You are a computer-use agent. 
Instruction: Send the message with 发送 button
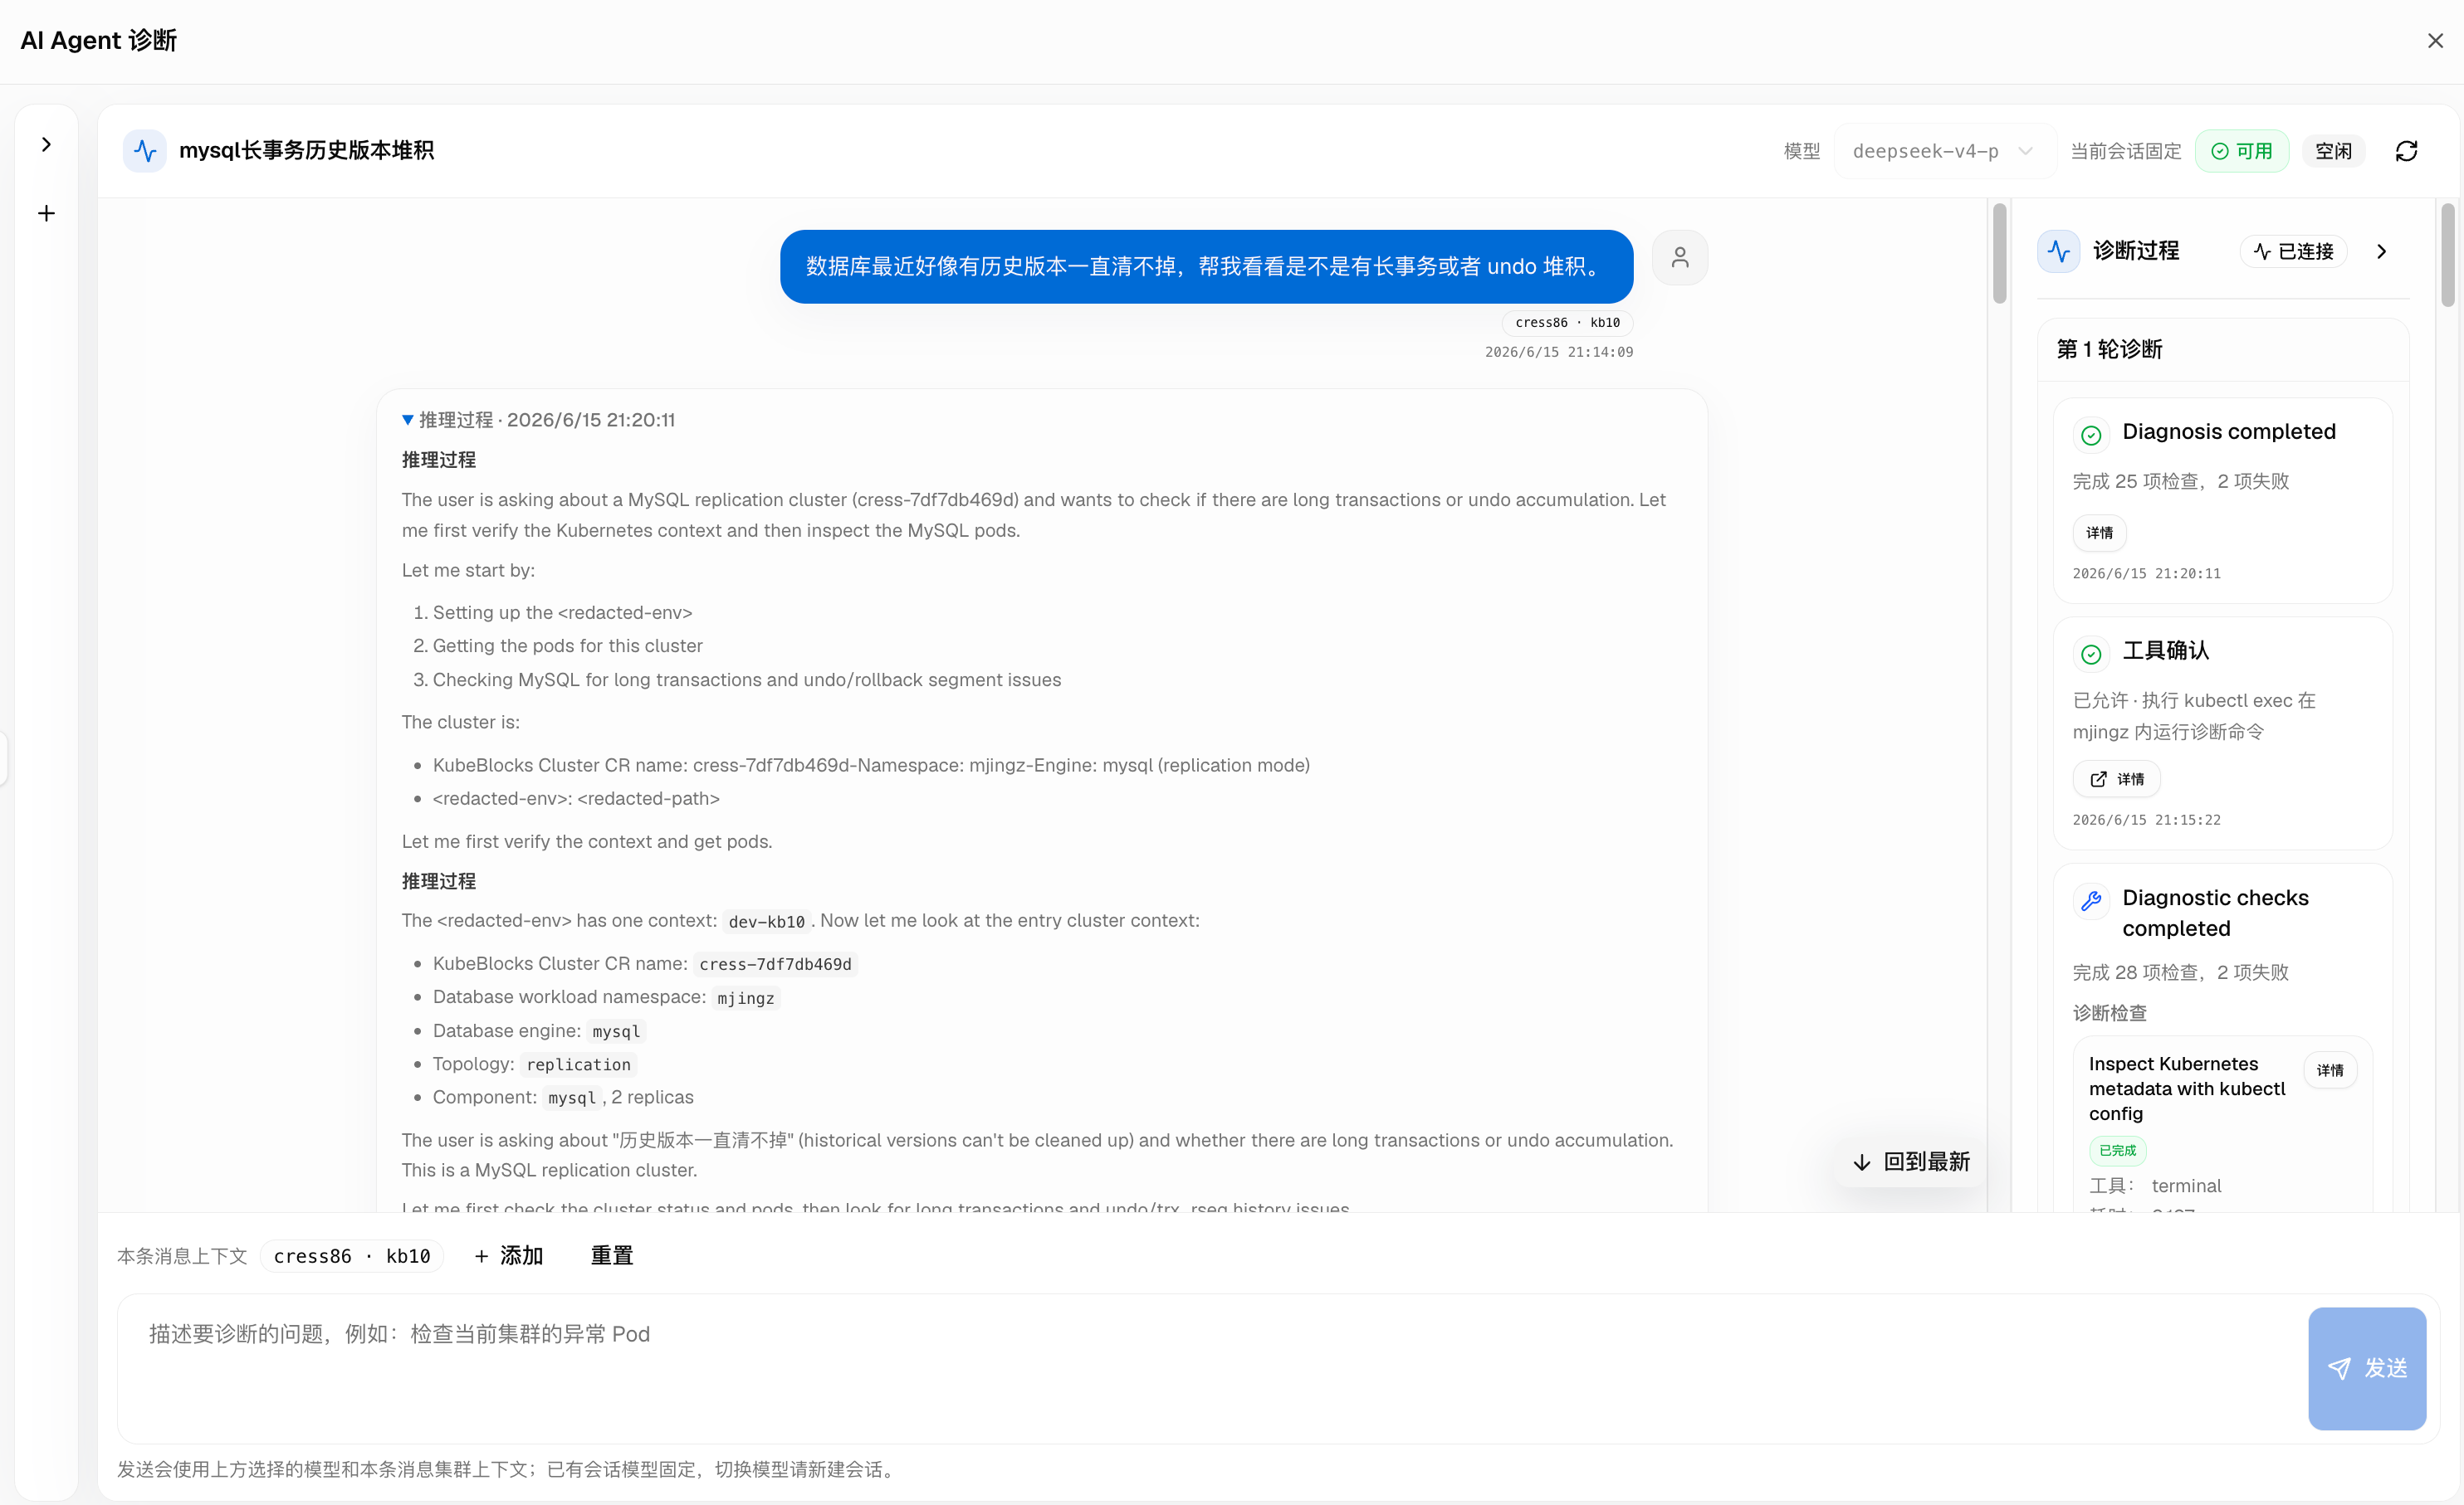pyautogui.click(x=2367, y=1368)
